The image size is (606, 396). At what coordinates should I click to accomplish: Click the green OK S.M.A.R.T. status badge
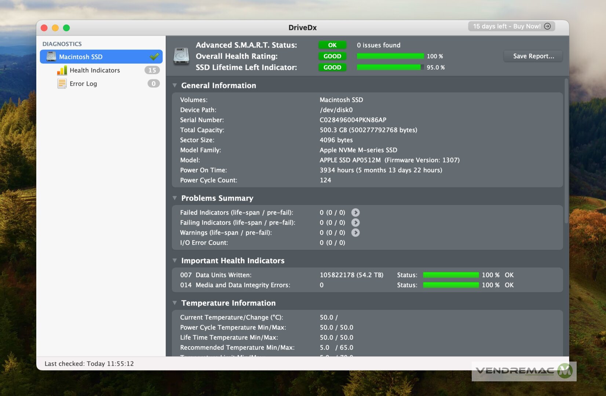tap(332, 45)
